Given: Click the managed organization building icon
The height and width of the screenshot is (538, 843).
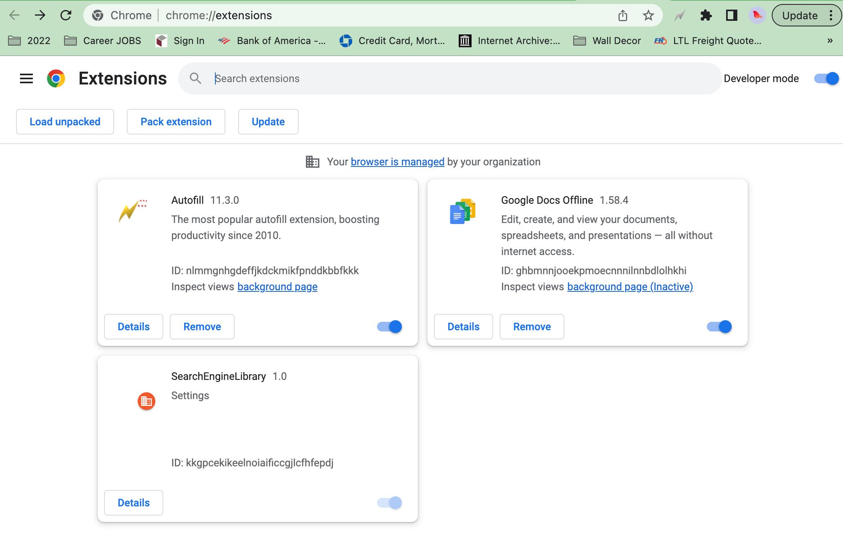Looking at the screenshot, I should [312, 162].
